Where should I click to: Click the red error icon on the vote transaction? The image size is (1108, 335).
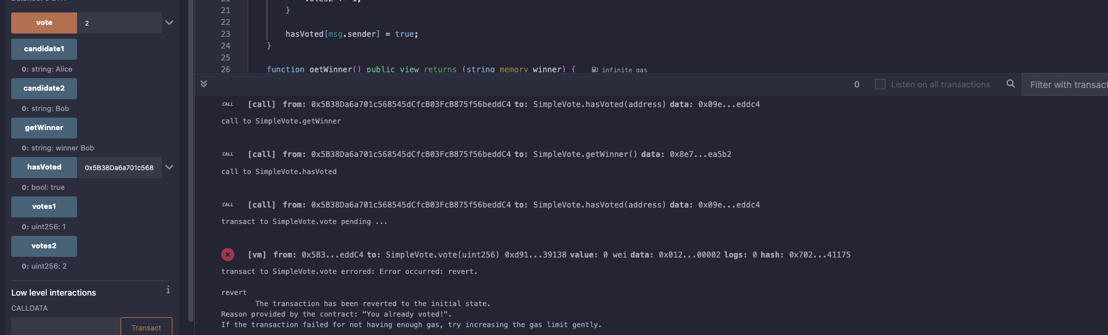pos(228,254)
